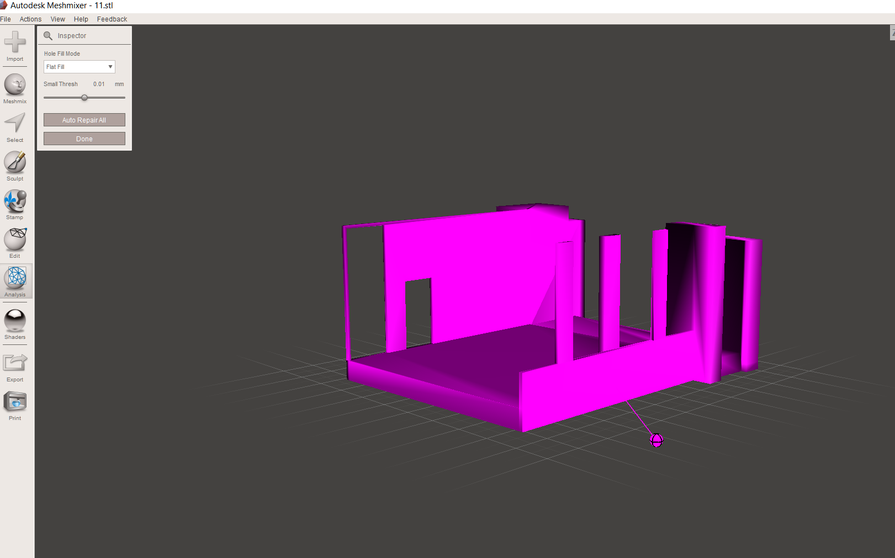Open the Stamp tool
This screenshot has width=895, height=558.
pos(15,205)
